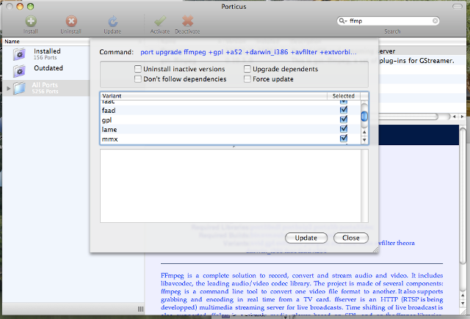Click the Deactivate toolbar icon

pyautogui.click(x=188, y=22)
